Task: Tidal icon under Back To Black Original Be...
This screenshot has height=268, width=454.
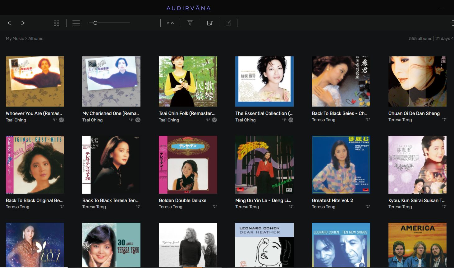Action: pyautogui.click(x=62, y=207)
